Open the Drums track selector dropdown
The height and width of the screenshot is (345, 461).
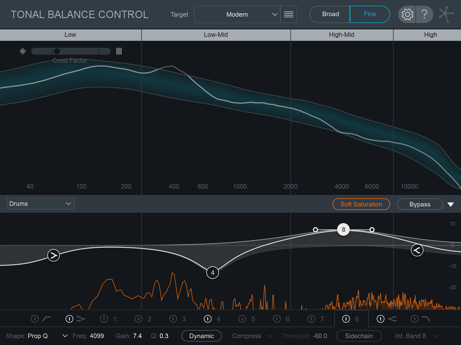coord(40,203)
